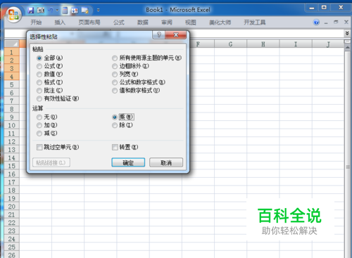352x258 pixels.
Task: Select 值和数字格式 radio button
Action: pos(115,91)
